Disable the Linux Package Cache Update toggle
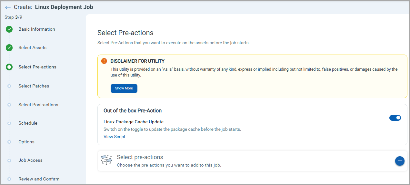 coord(395,118)
